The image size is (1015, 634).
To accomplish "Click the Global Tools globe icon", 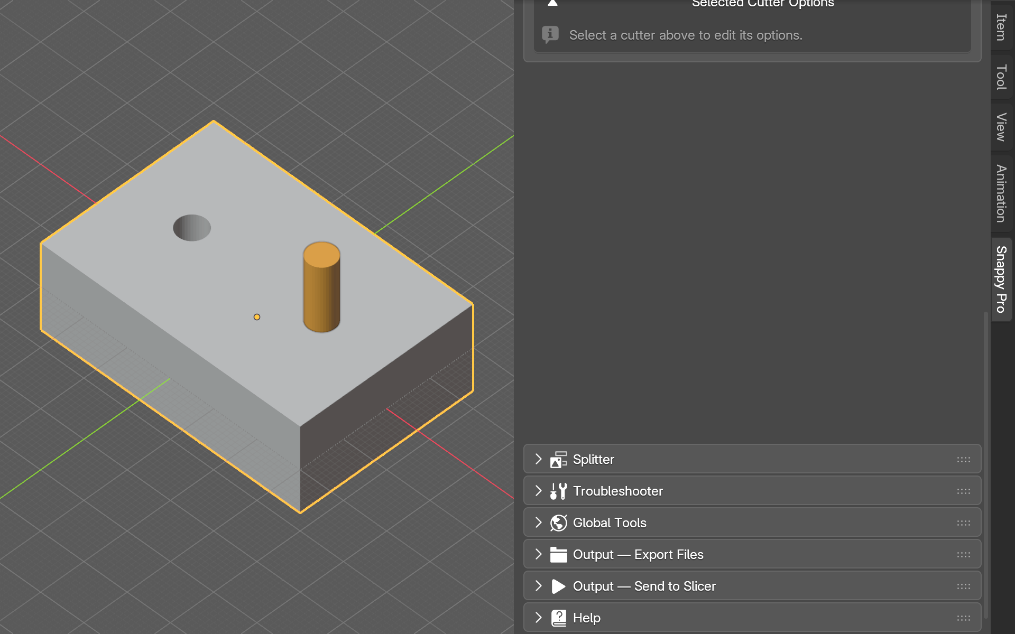I will [x=558, y=523].
